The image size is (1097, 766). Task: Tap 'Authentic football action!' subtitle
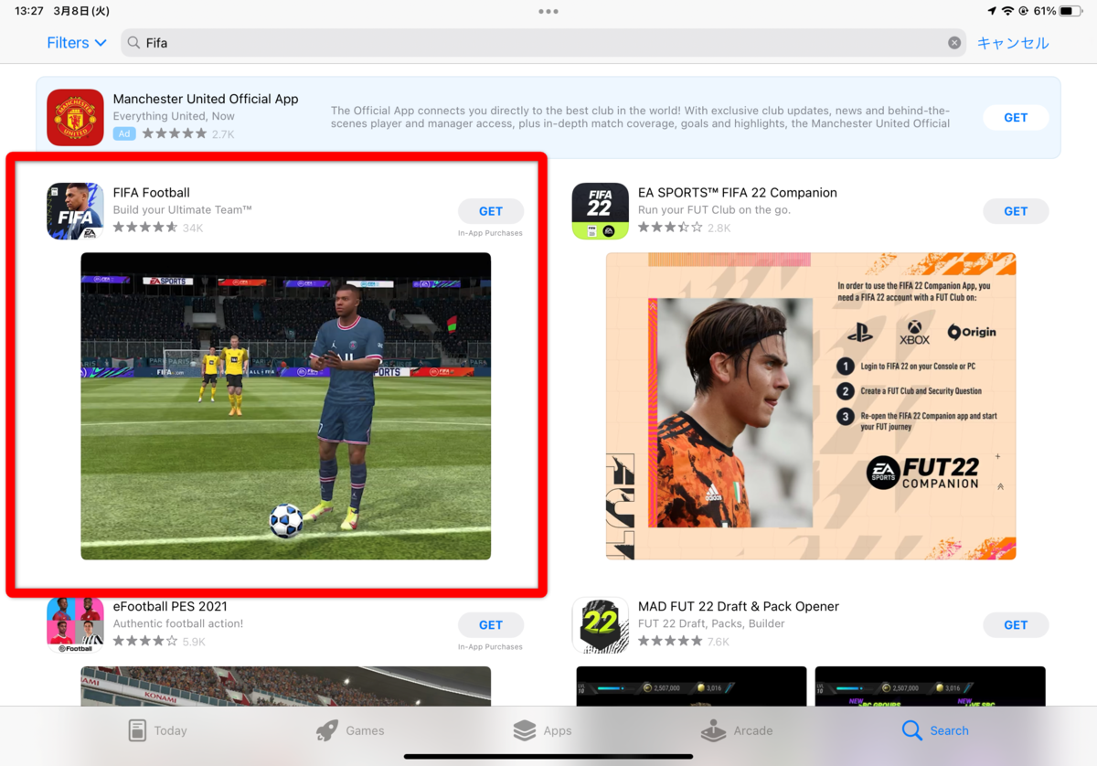(178, 623)
